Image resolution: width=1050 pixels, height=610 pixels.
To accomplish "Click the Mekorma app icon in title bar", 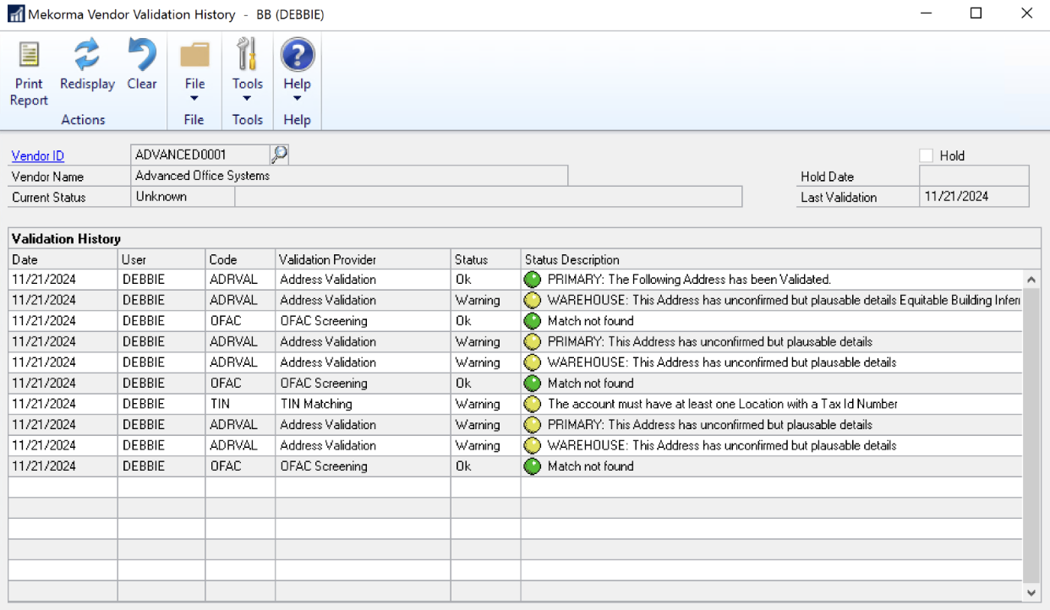I will point(16,14).
